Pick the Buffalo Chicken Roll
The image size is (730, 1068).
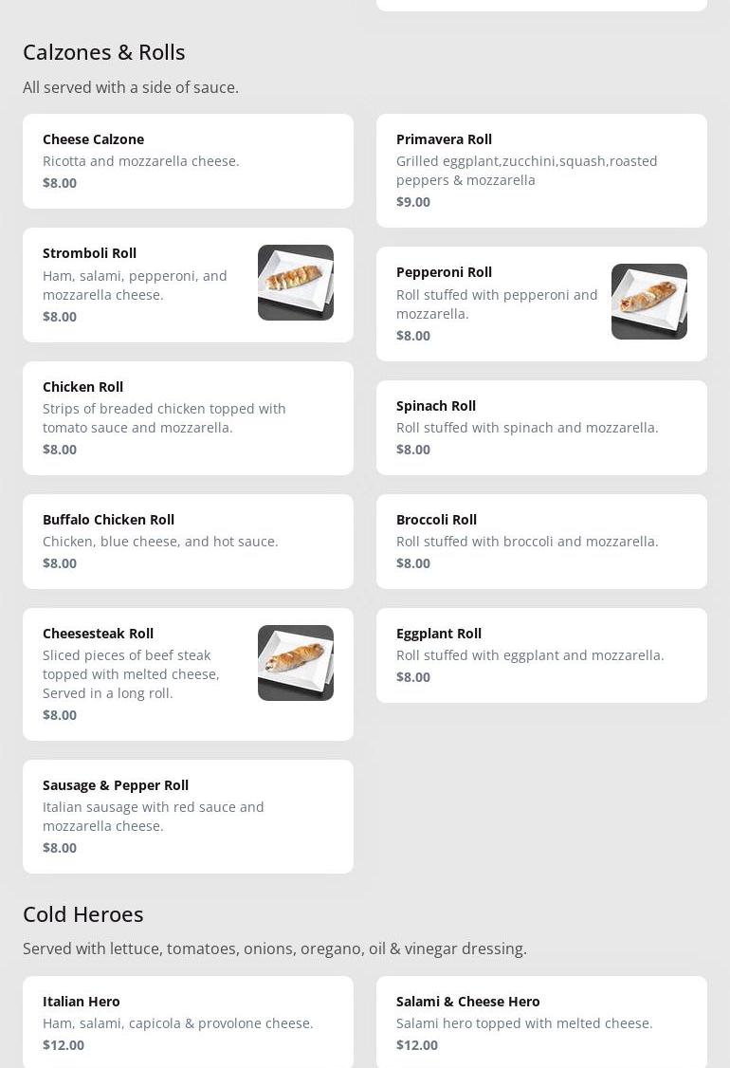click(x=188, y=542)
